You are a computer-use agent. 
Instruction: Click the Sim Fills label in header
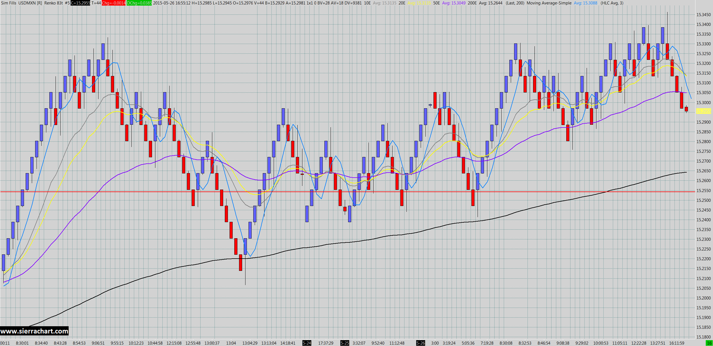pyautogui.click(x=9, y=3)
